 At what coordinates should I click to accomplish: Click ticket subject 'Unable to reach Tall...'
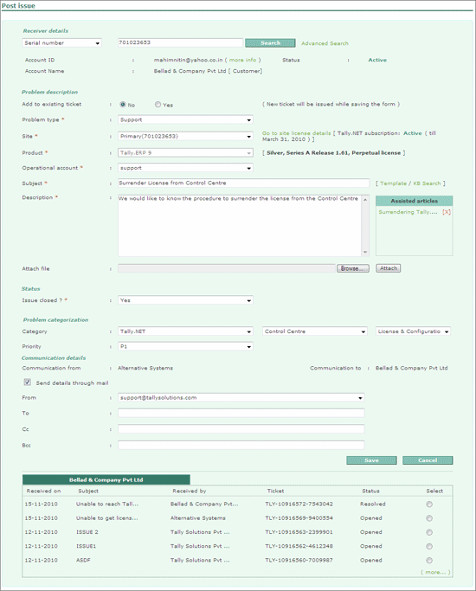[x=107, y=504]
